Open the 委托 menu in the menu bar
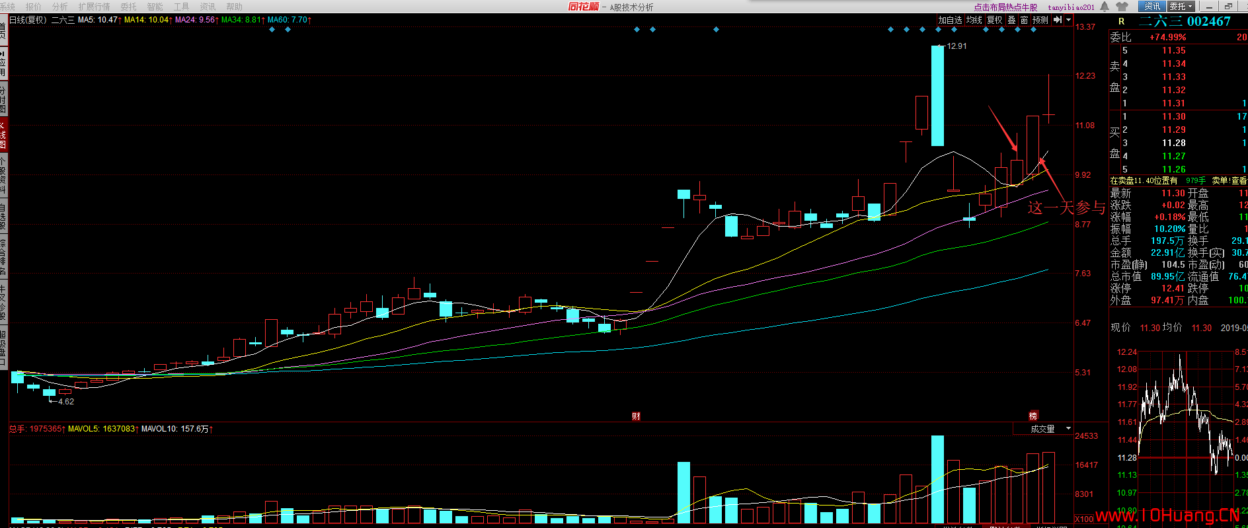Screen dimensions: 1248x528 128,7
